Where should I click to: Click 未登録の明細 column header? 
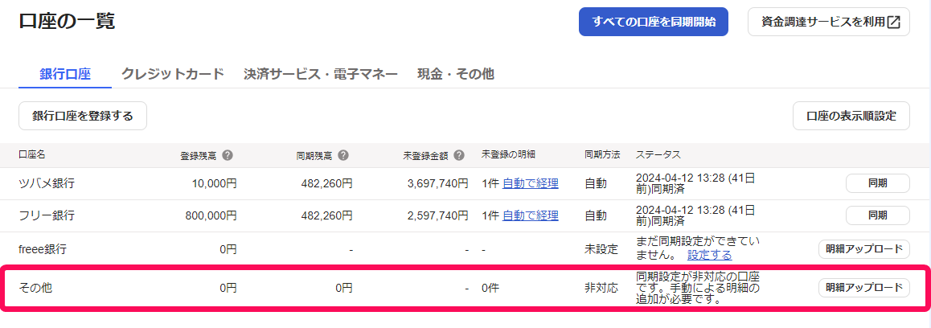pyautogui.click(x=508, y=154)
